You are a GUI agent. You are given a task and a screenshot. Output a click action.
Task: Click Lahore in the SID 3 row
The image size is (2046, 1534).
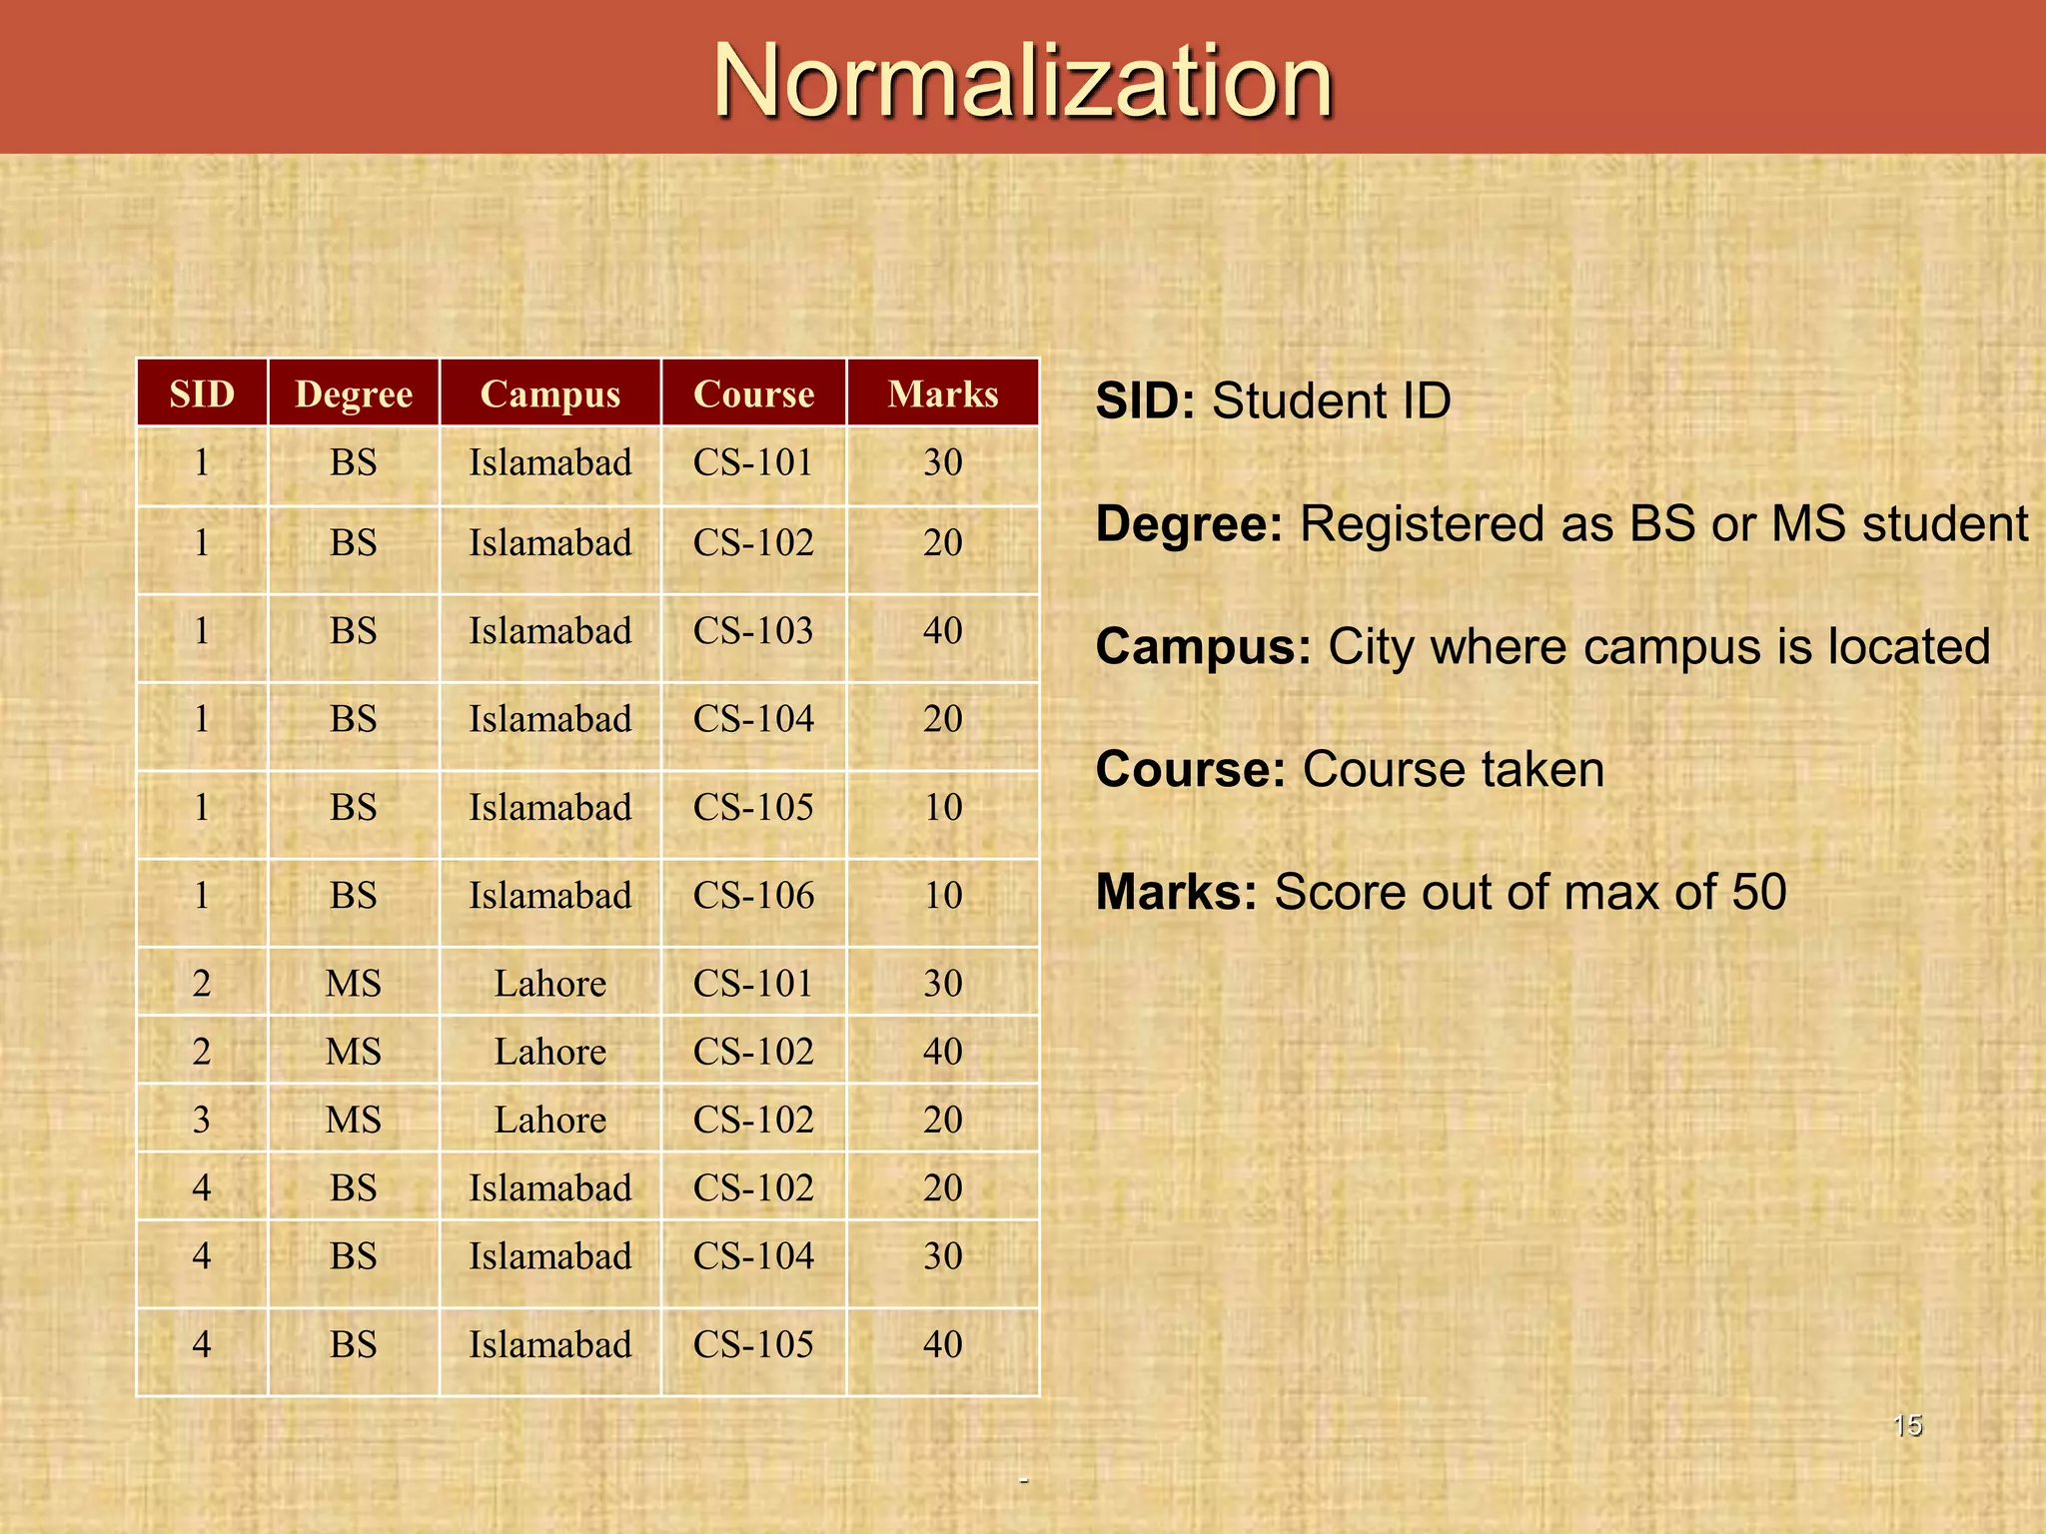click(x=550, y=1120)
